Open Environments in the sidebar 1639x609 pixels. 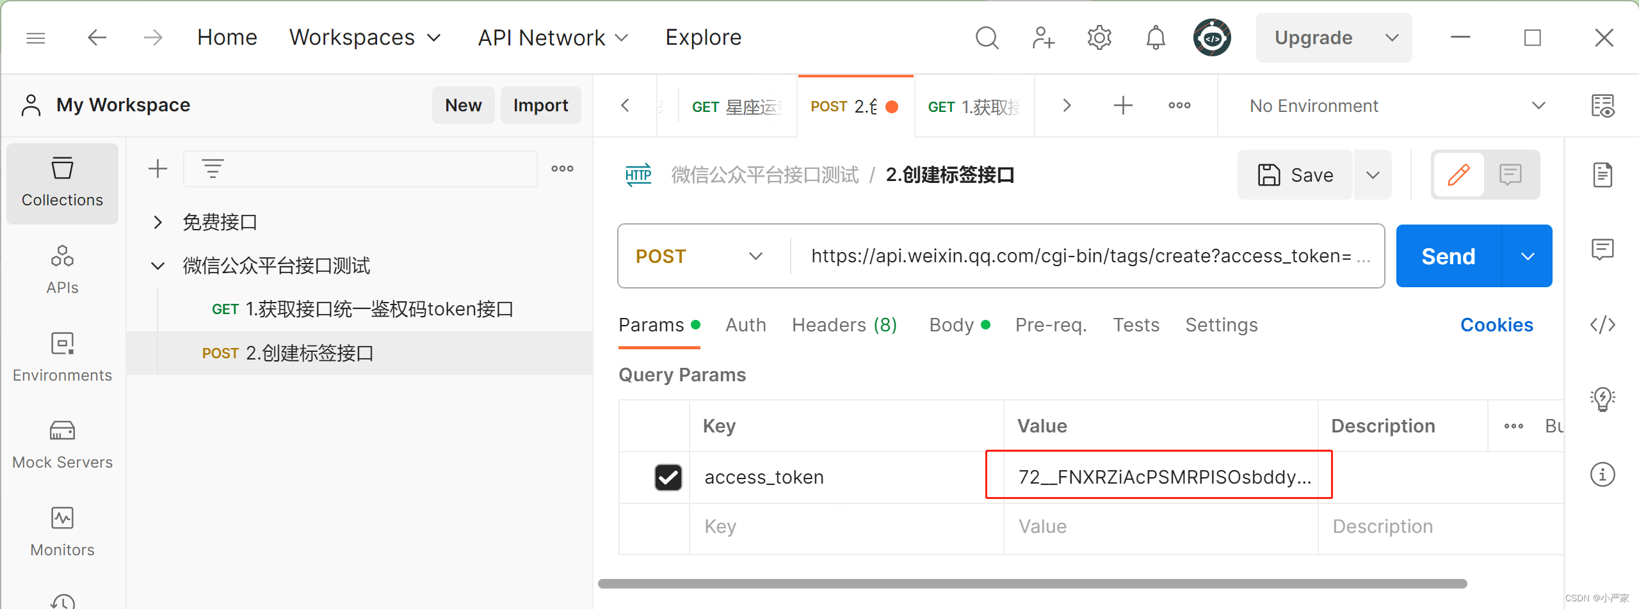click(62, 357)
